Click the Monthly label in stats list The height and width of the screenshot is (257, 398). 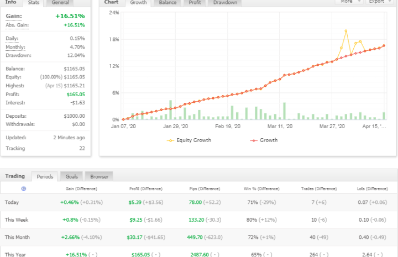click(15, 47)
